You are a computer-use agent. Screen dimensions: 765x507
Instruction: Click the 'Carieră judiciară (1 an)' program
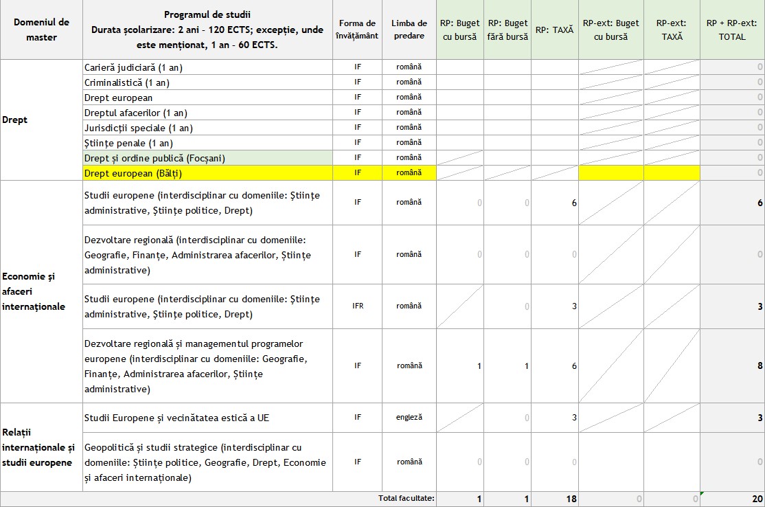pos(208,67)
